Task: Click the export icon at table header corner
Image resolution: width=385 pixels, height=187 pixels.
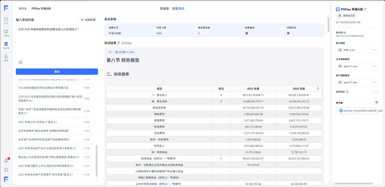Action: [318, 89]
